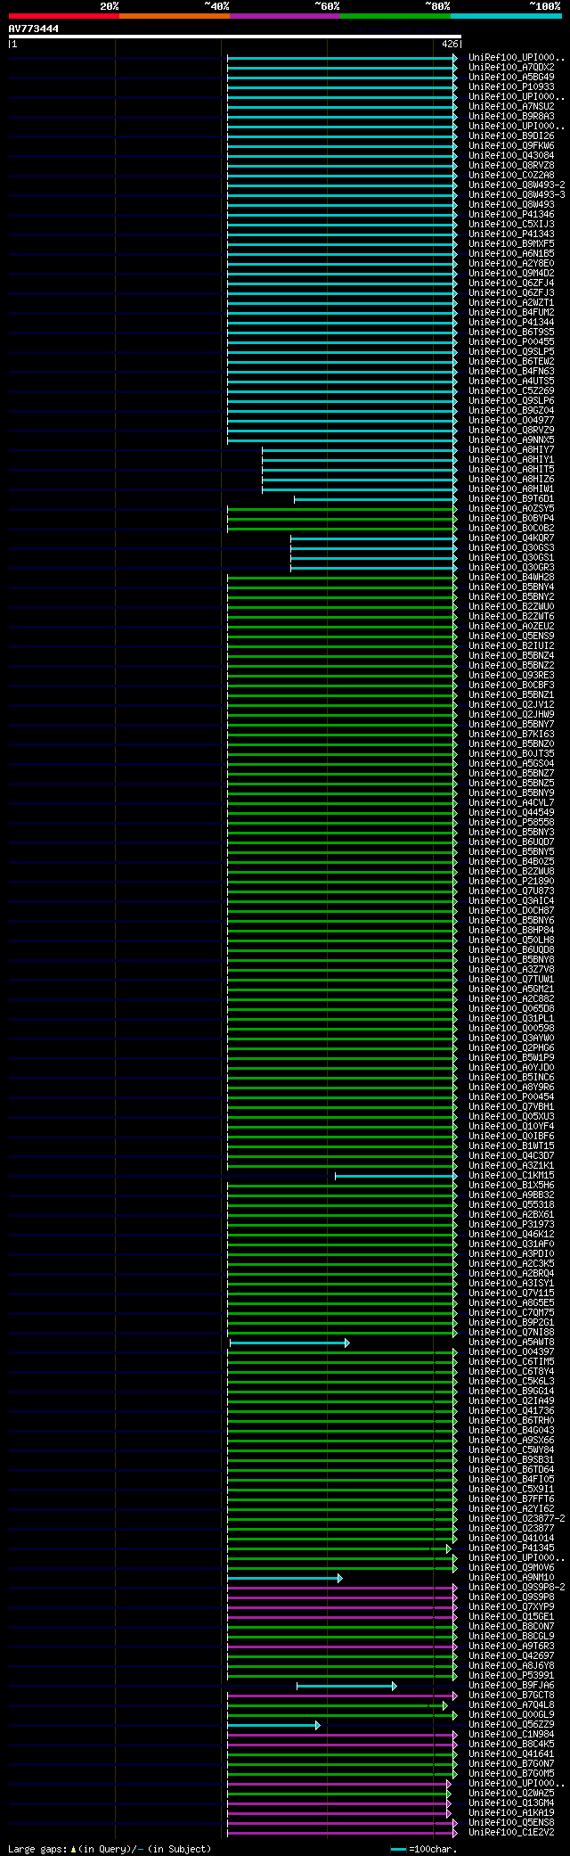Viewport: 570px width, 1856px height.
Task: Select hit UniRef100_A5BG49
Action: coord(511,78)
